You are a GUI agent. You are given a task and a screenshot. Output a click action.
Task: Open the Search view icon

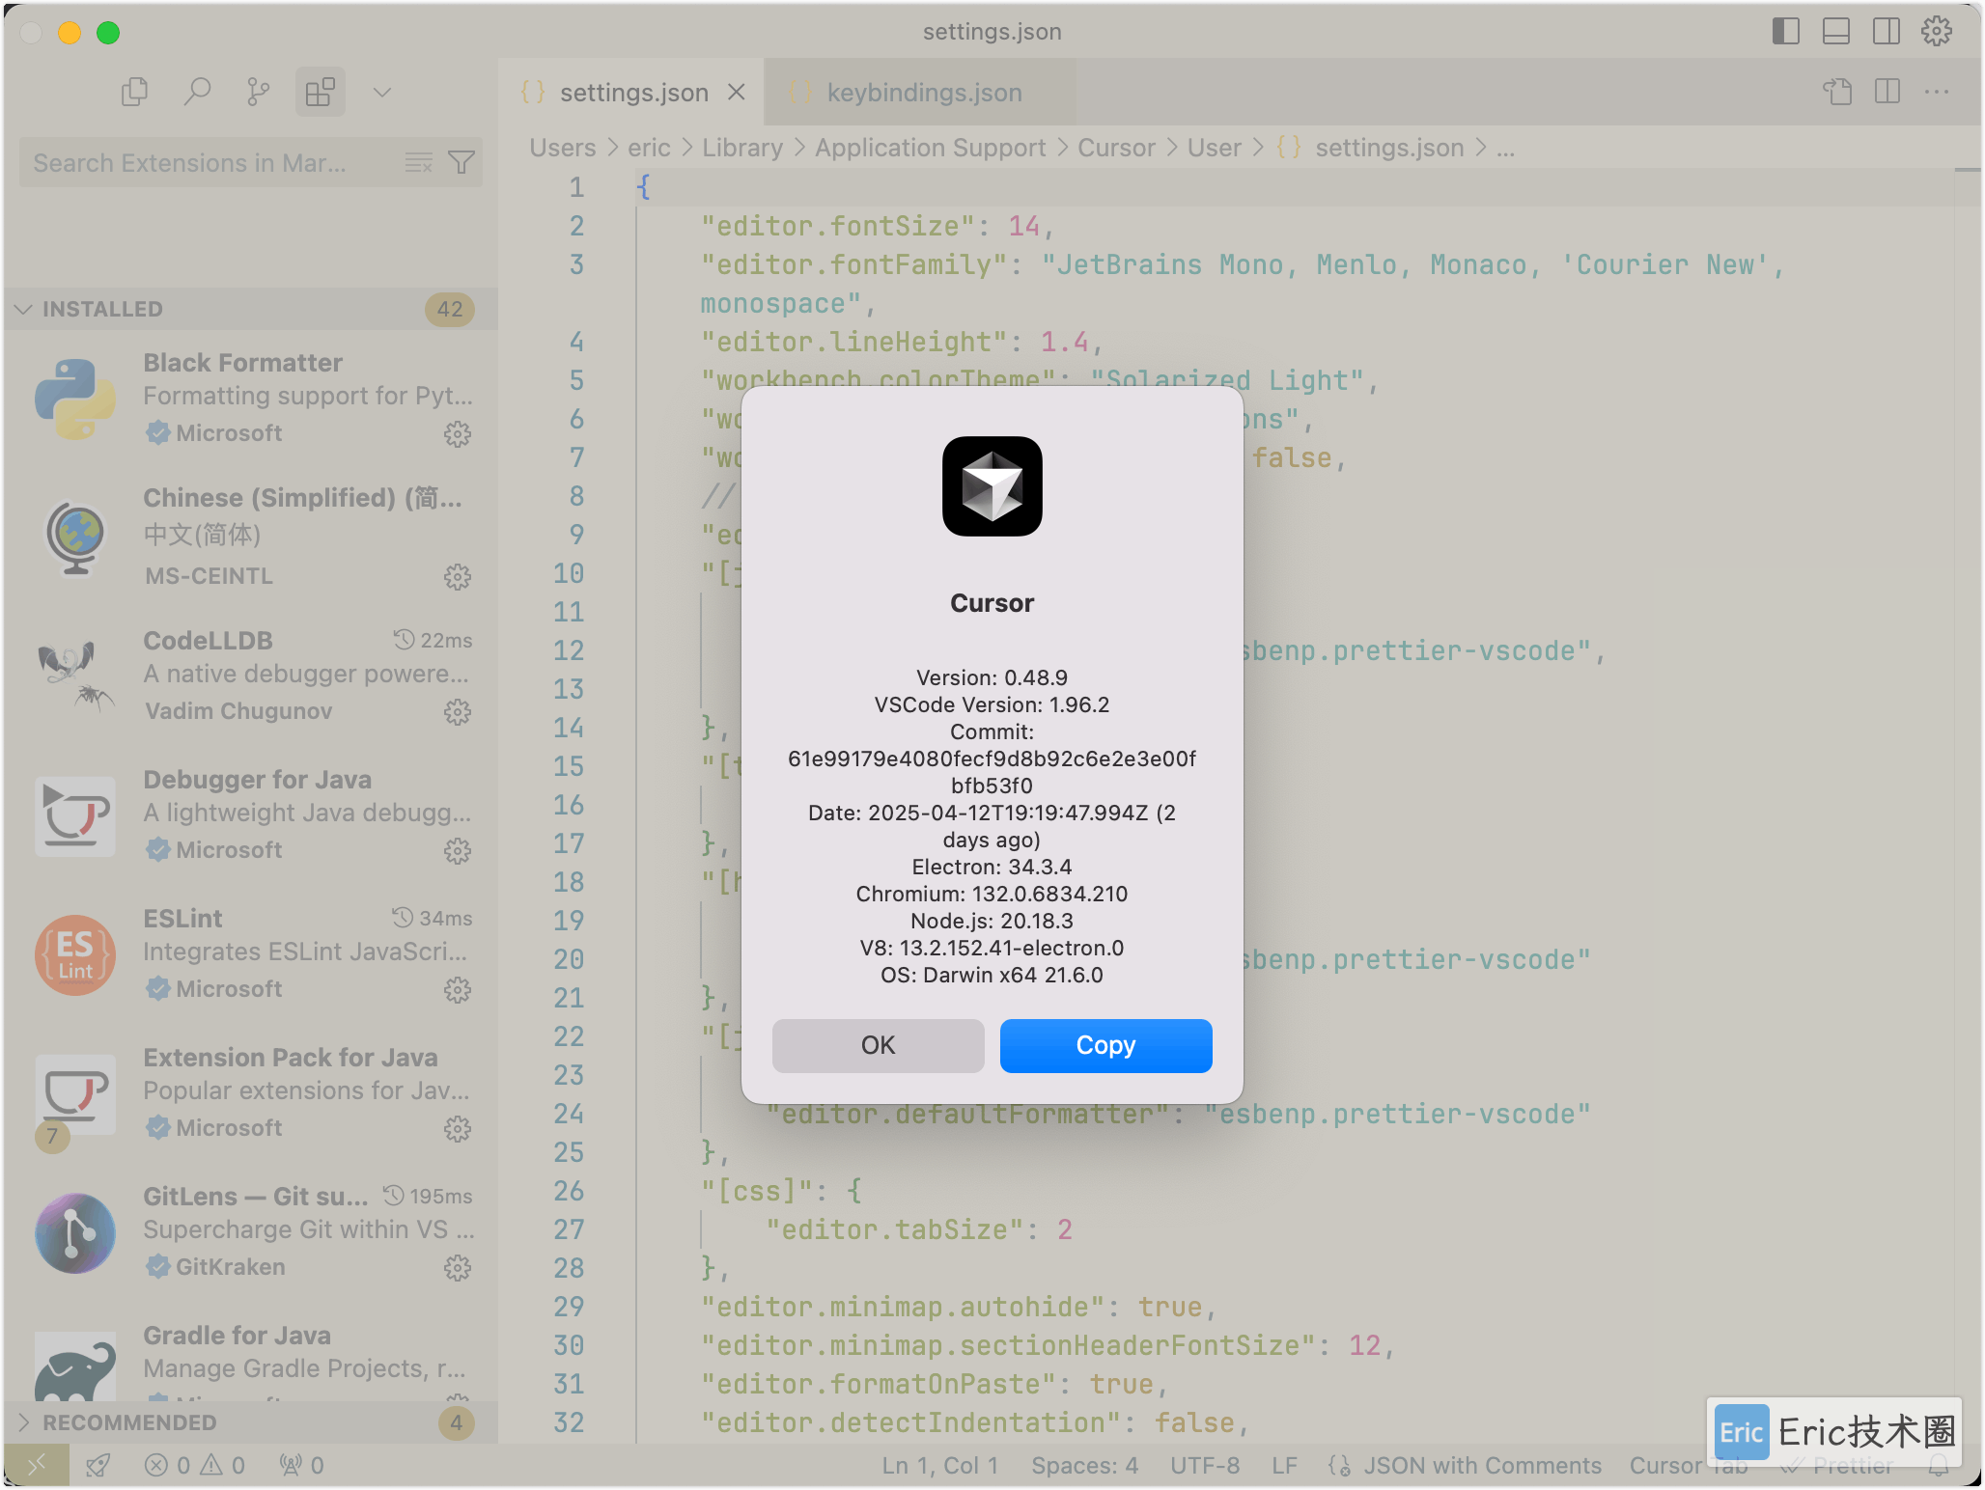(x=197, y=92)
